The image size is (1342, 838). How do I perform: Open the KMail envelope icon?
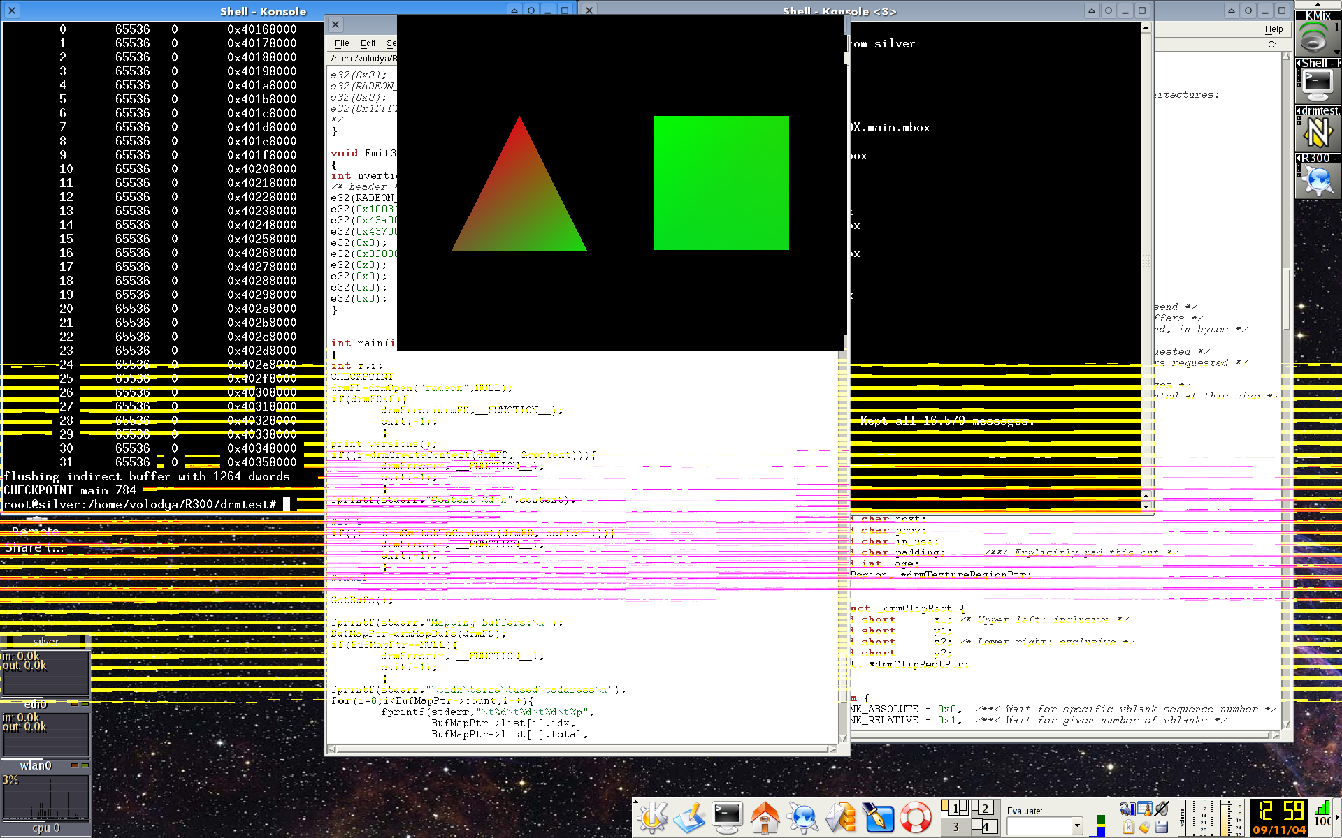pos(841,817)
